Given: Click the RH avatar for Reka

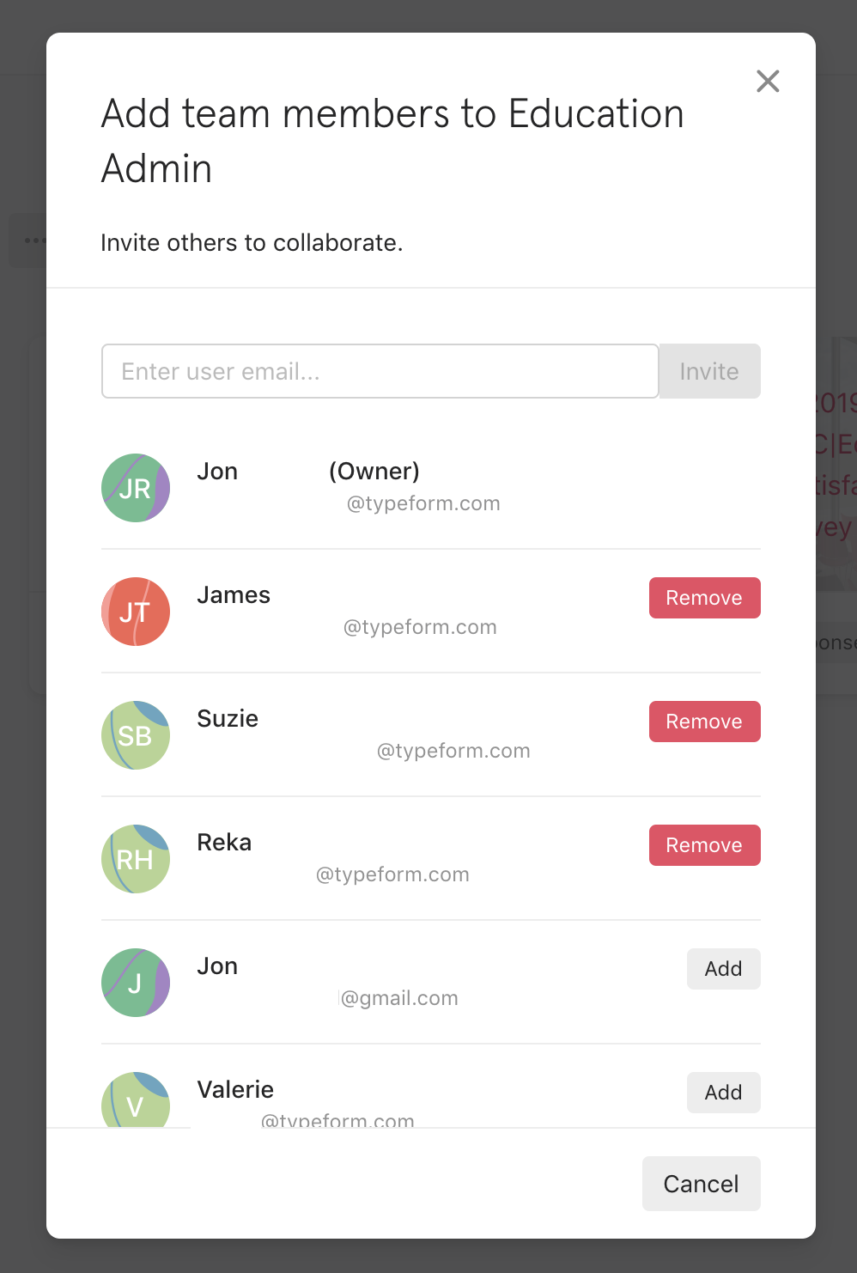Looking at the screenshot, I should (x=136, y=859).
